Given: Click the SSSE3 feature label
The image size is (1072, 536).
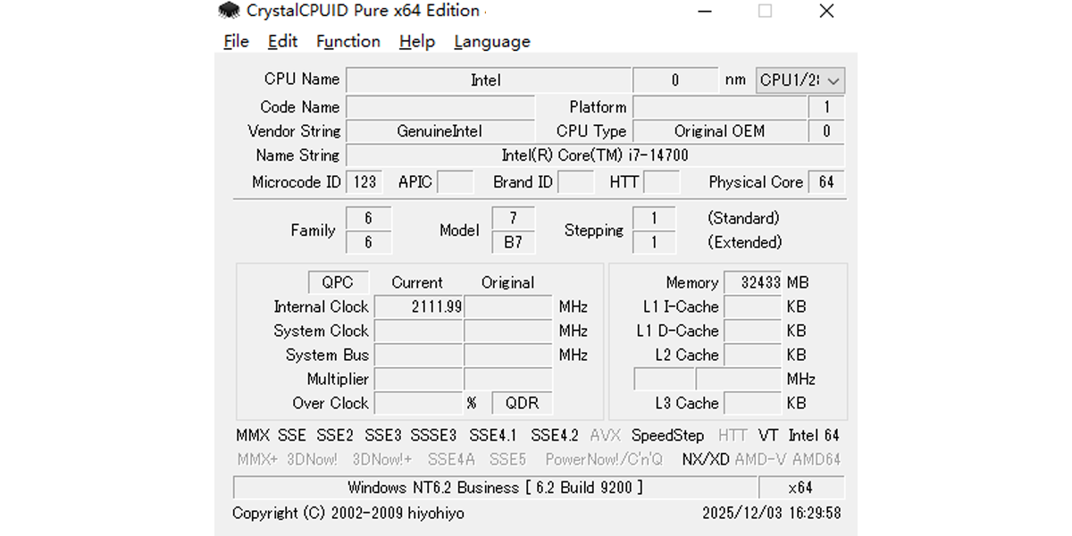Looking at the screenshot, I should pos(433,436).
